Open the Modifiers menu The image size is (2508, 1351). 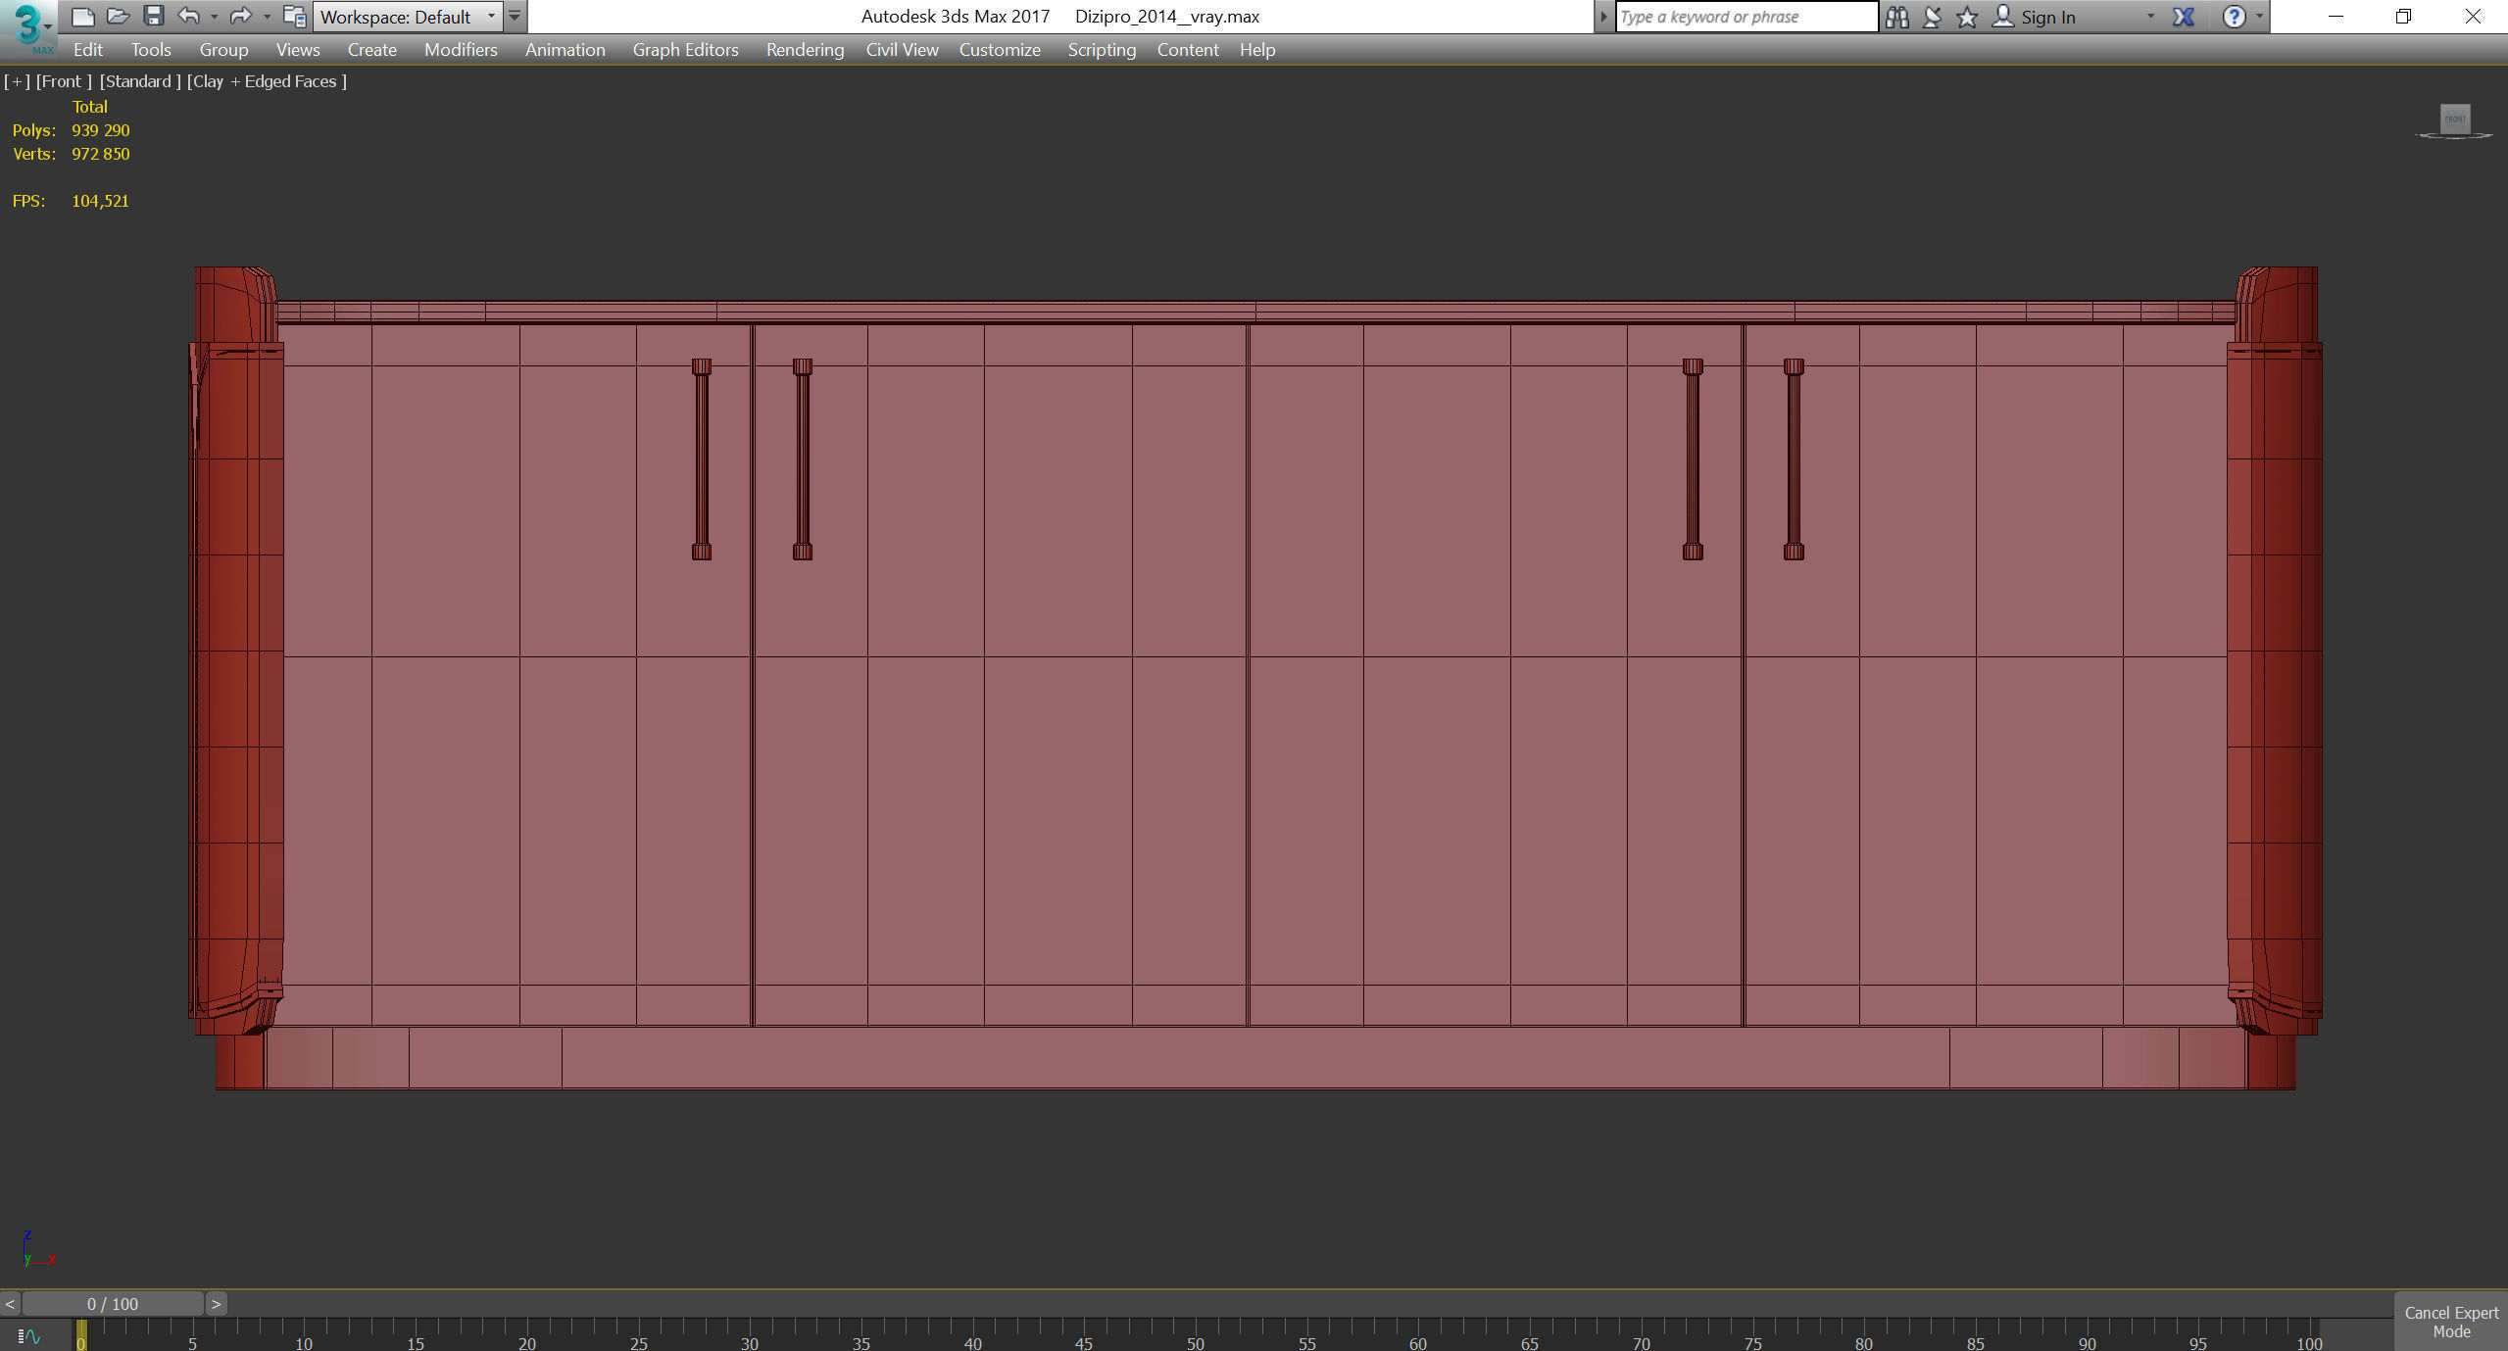pos(461,50)
